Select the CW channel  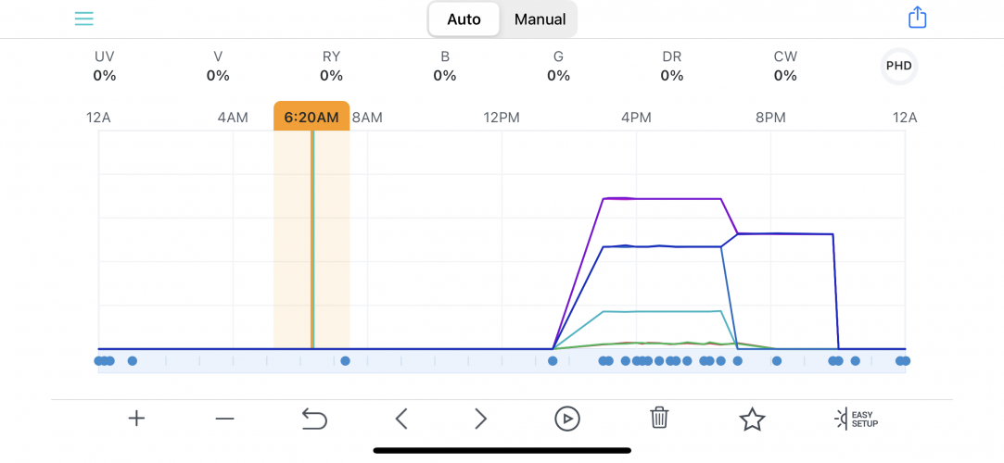click(x=785, y=66)
